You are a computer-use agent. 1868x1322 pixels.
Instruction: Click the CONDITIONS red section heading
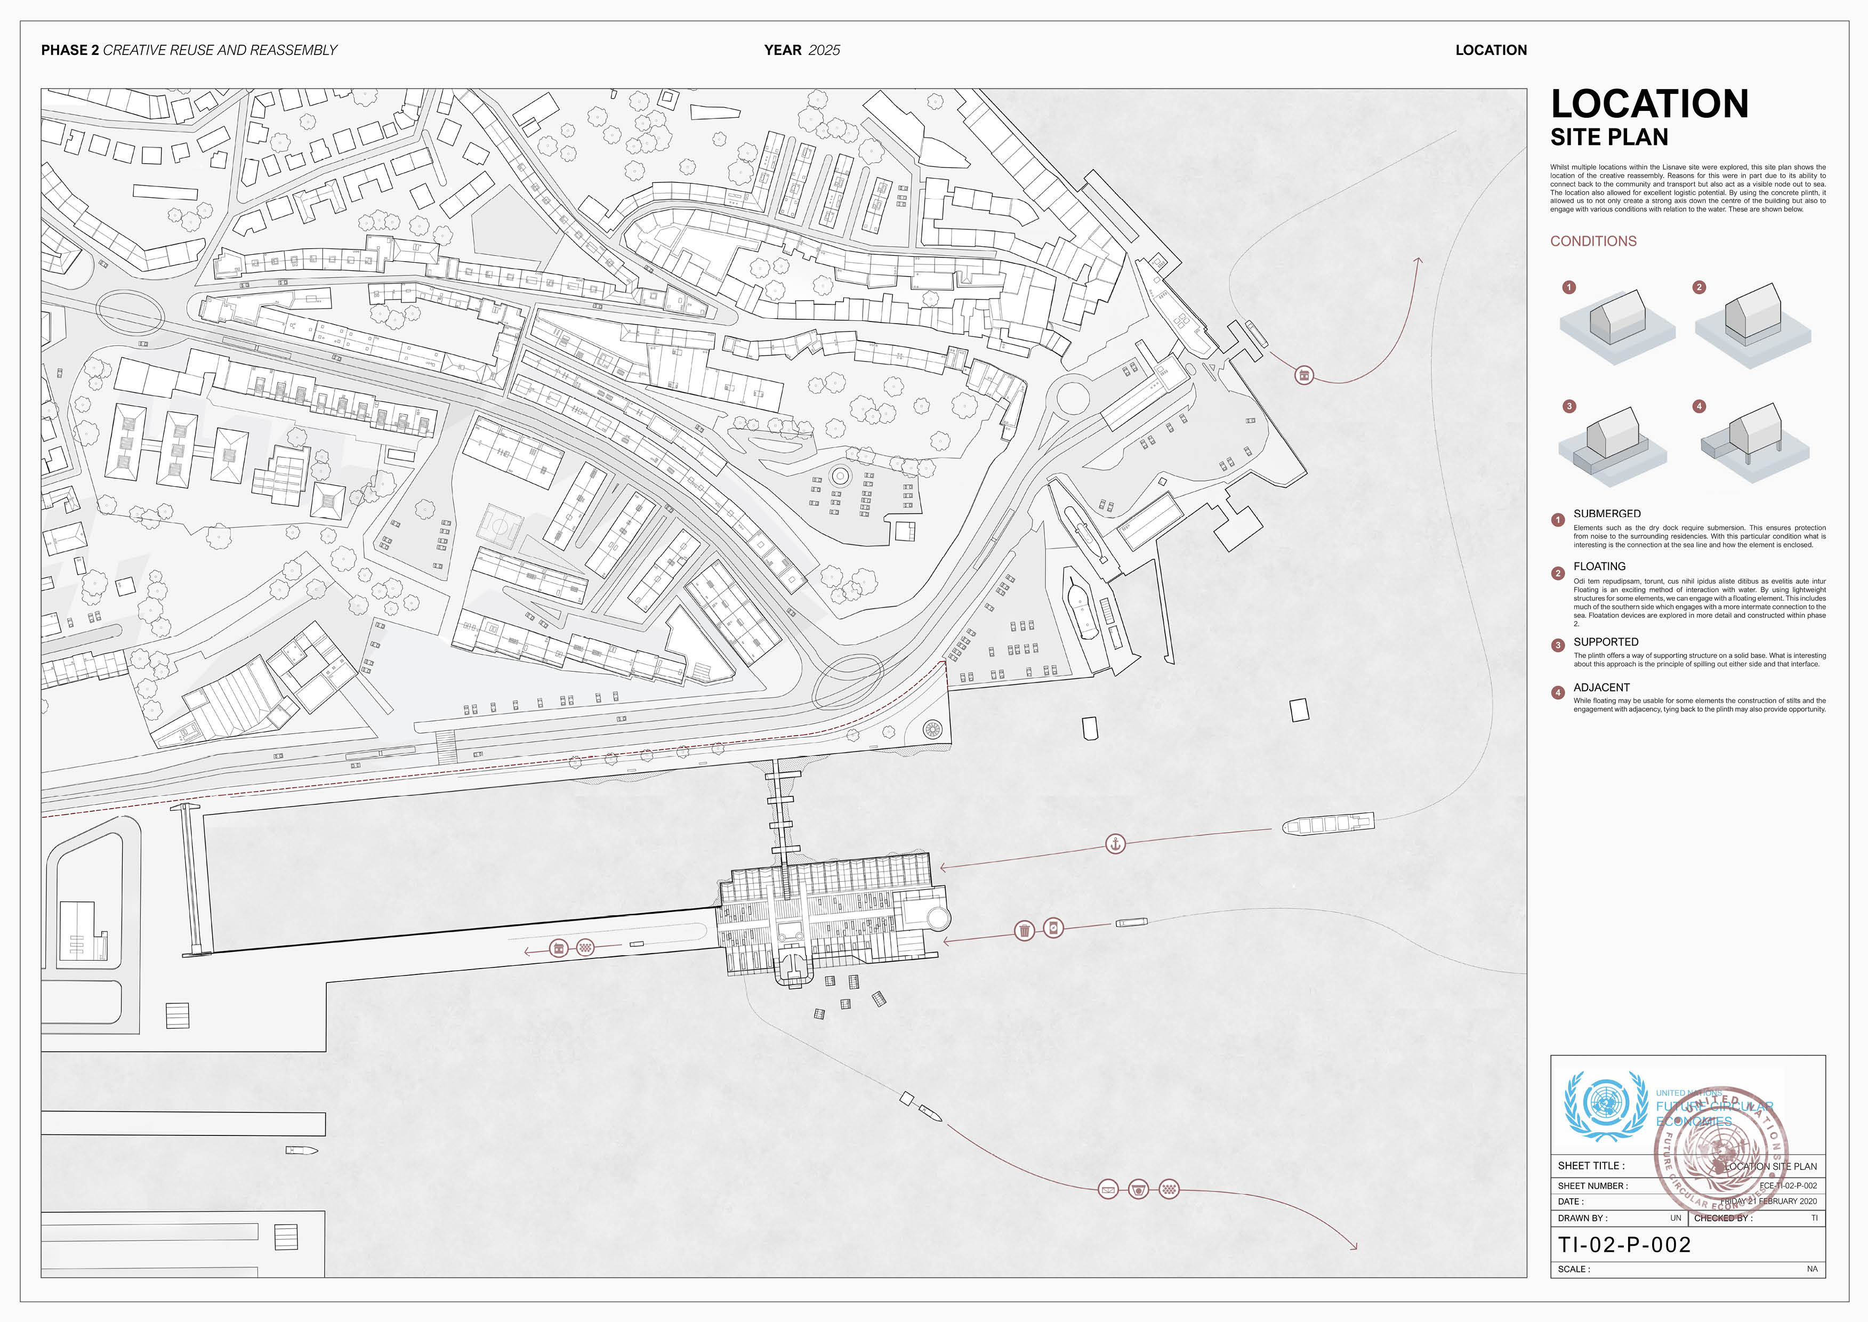1593,241
